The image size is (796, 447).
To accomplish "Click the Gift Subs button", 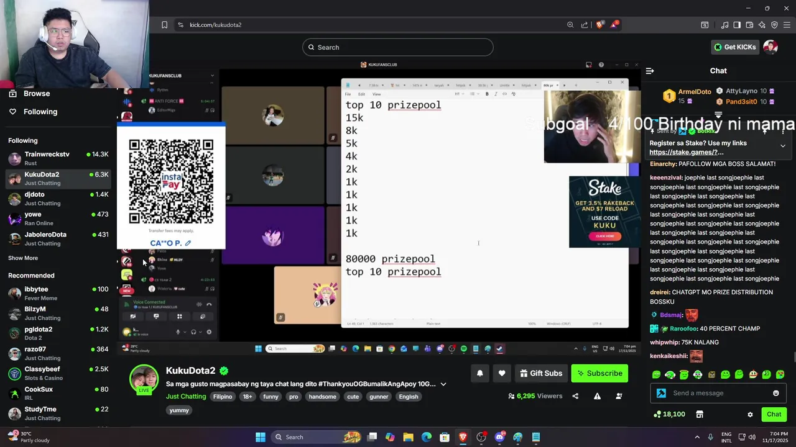I will coord(540,373).
